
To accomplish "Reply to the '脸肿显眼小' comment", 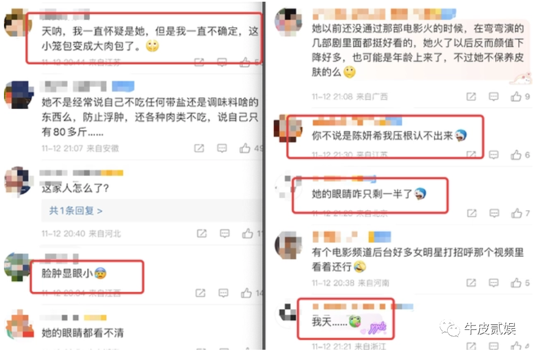I will point(223,293).
